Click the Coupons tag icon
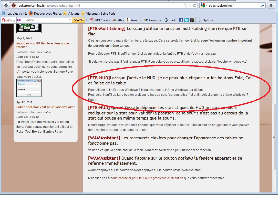 point(146,20)
